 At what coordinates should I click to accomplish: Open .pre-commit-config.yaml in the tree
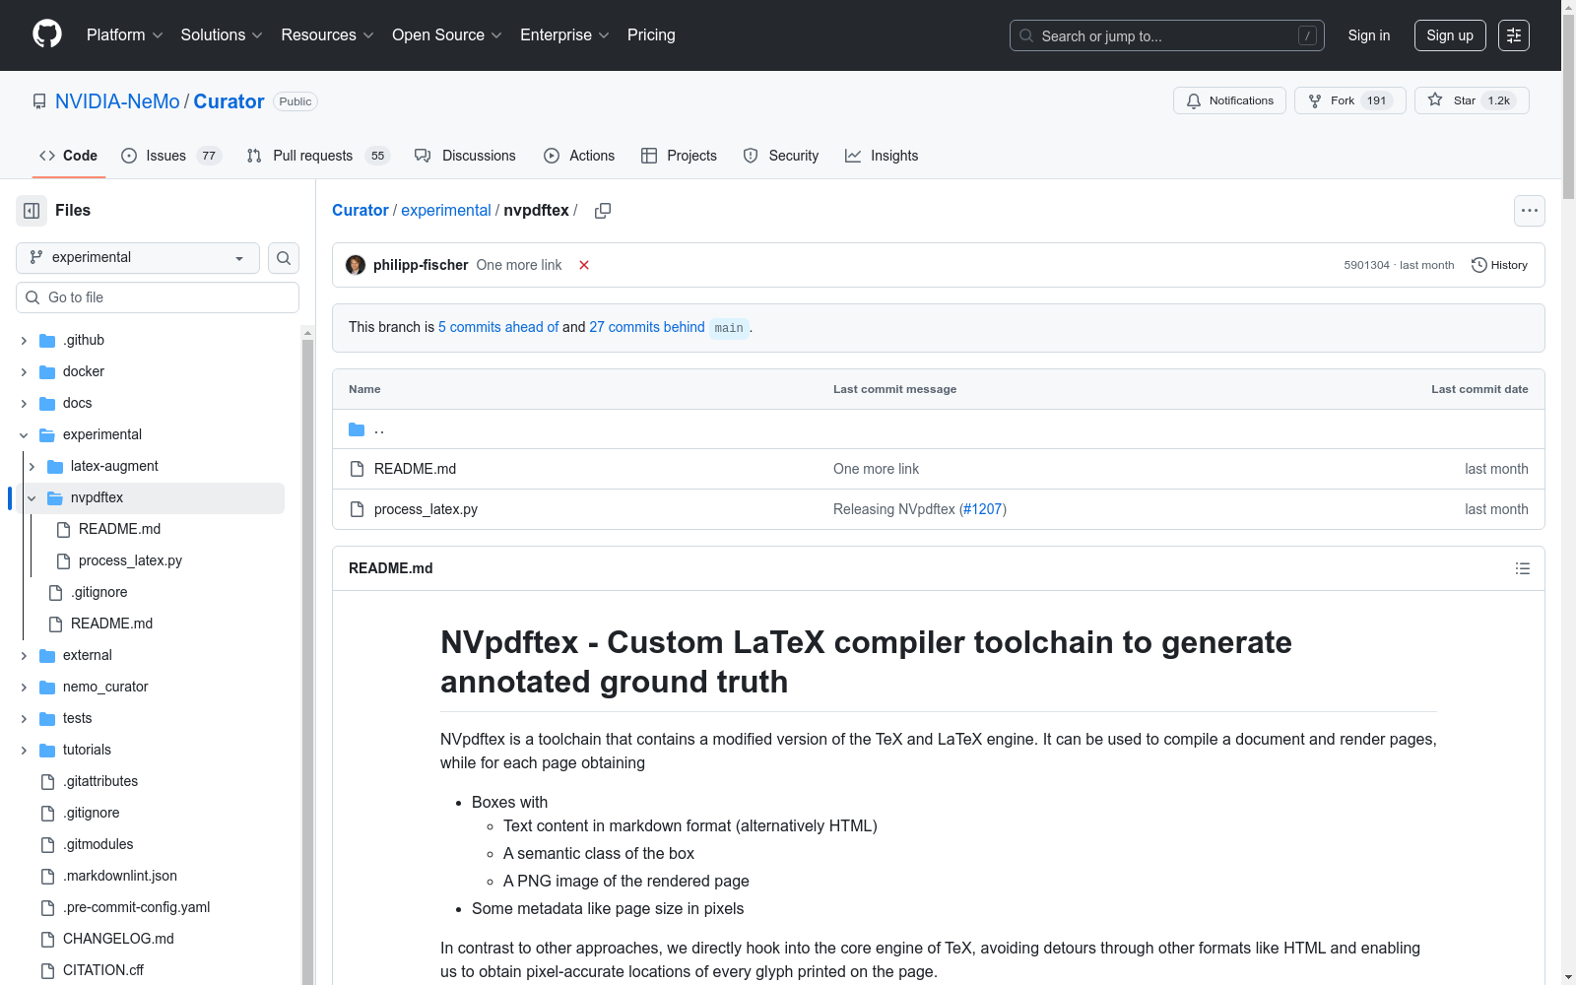click(136, 908)
